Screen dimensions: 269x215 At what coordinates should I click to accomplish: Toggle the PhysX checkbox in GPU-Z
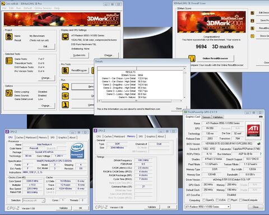point(229,200)
